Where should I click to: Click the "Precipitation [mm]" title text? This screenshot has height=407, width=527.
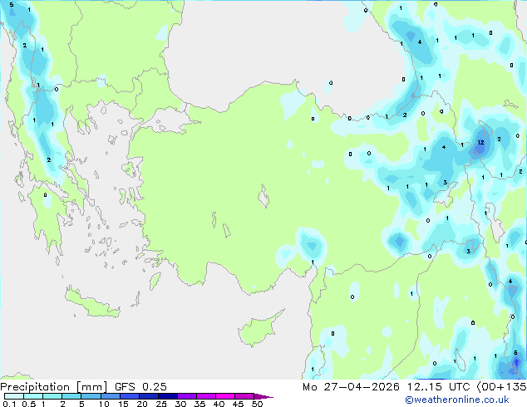tap(54, 387)
